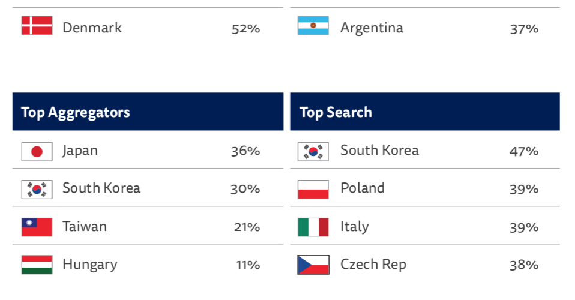The width and height of the screenshot is (575, 300).
Task: Select the South Korea flag under Top Aggregators
Action: (x=37, y=189)
